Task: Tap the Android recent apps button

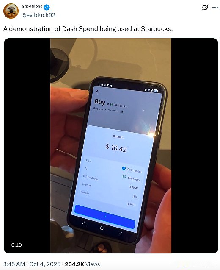Action: tap(84, 223)
